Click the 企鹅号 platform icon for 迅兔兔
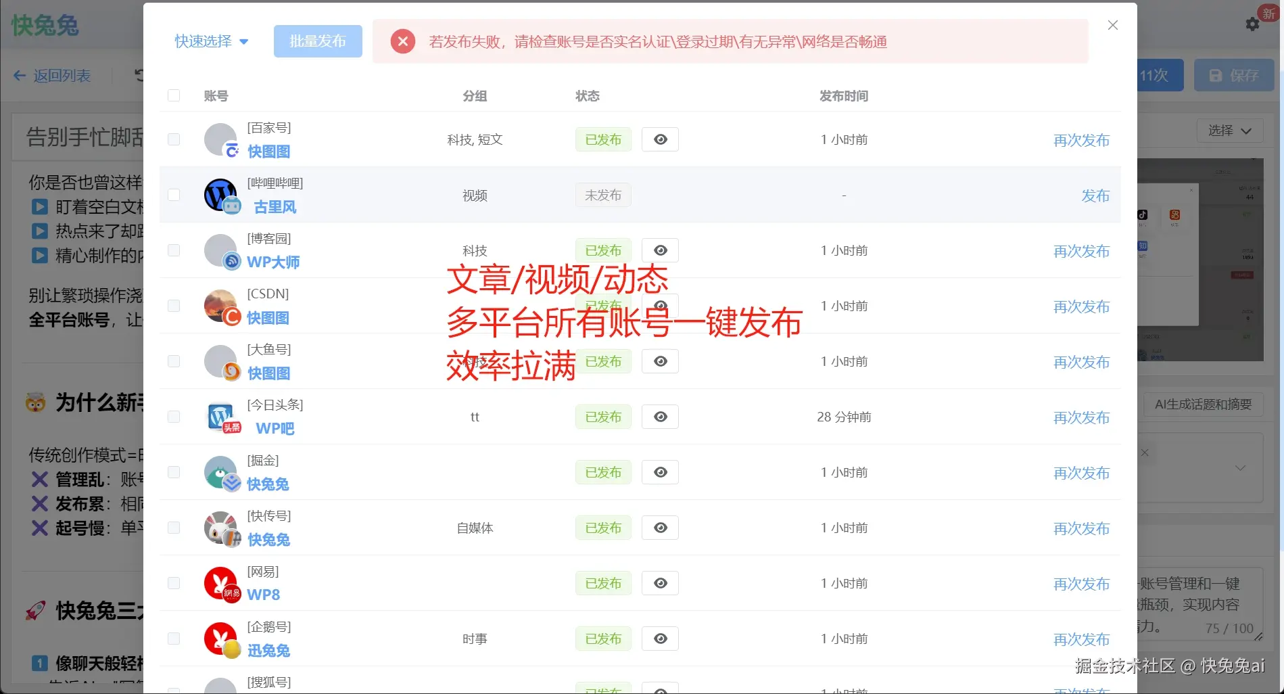Viewport: 1284px width, 694px height. click(232, 648)
